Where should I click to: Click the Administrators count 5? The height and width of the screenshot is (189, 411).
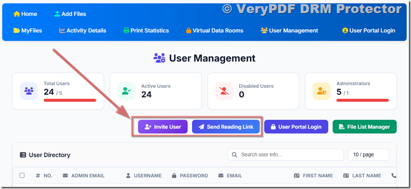[339, 92]
